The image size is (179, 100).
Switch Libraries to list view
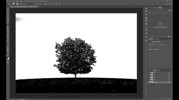pos(171,11)
